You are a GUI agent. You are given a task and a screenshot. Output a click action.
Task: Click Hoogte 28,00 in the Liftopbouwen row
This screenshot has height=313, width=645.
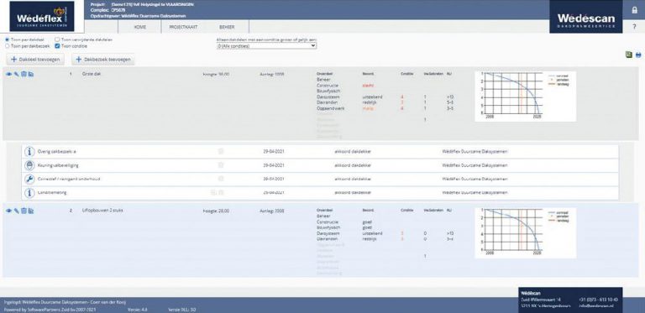[217, 211]
